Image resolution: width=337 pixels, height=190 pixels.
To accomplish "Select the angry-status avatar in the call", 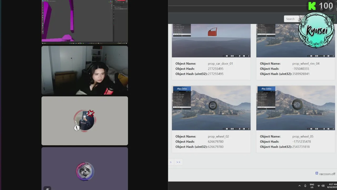I will 85,121.
